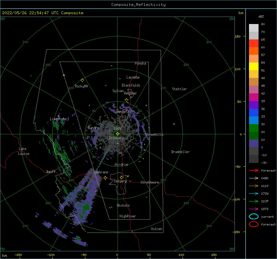Click the light grey 80-70 dBZ swatch
Viewport: 277px width, 259px height.
click(254, 28)
